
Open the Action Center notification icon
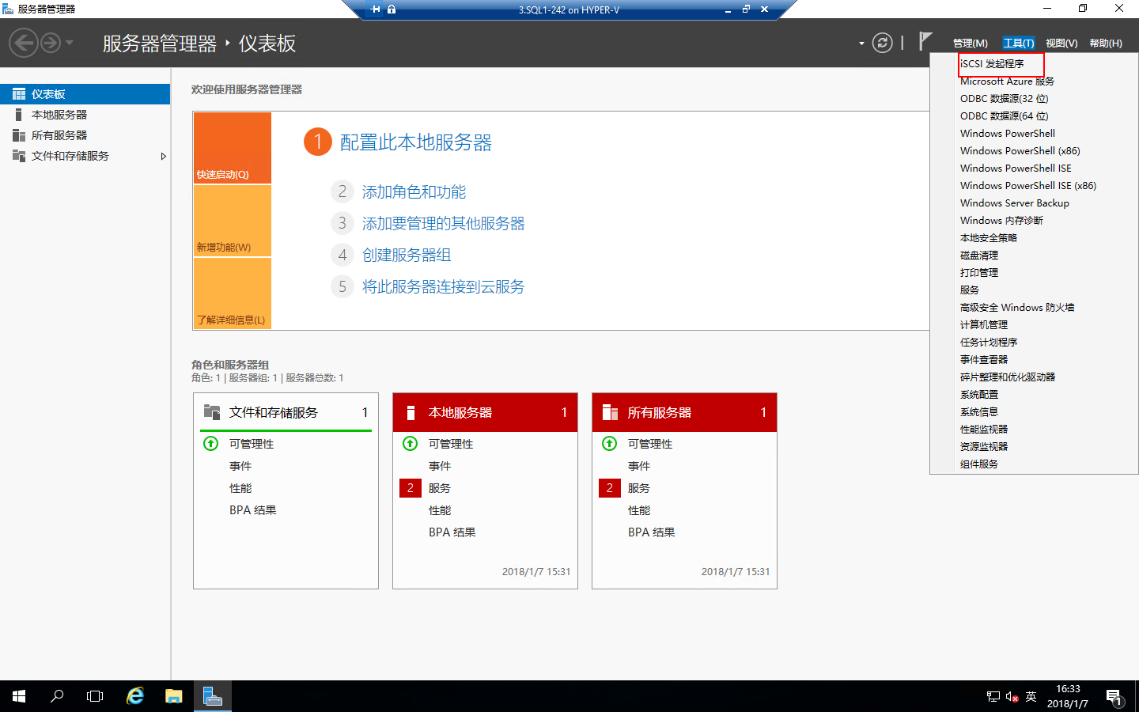tap(1114, 697)
